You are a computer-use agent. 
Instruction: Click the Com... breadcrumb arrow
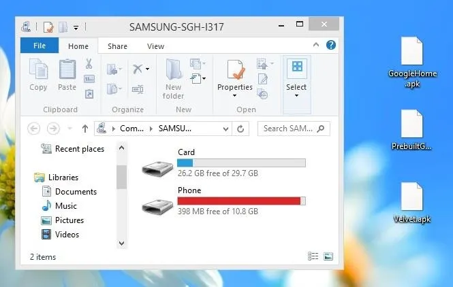[151, 129]
